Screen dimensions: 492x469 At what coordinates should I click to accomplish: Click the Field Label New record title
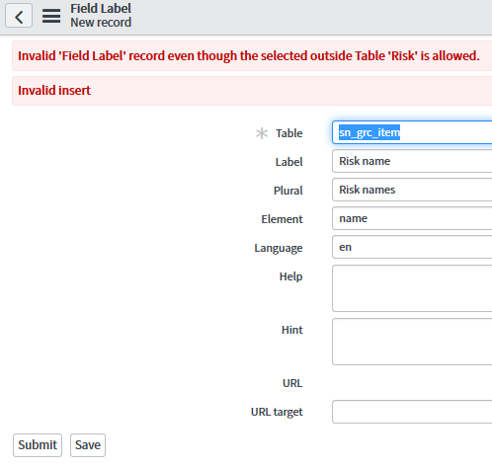coord(101,16)
